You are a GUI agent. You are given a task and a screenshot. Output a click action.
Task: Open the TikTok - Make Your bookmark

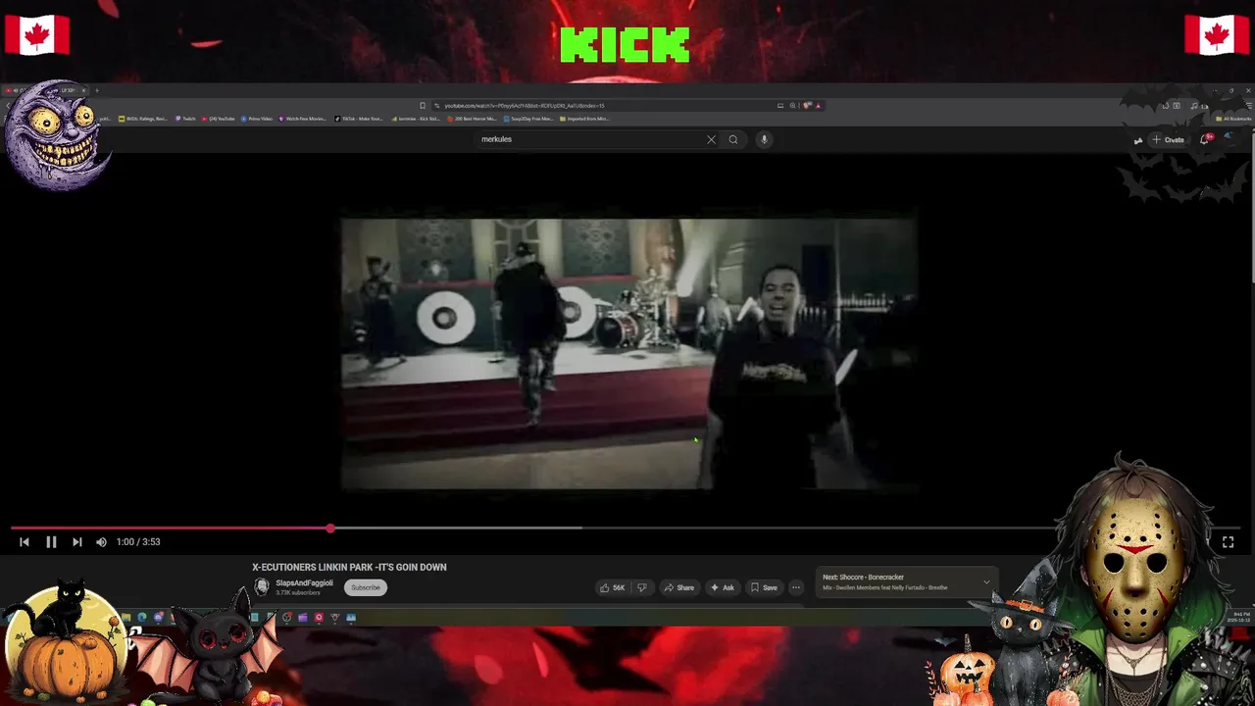(359, 119)
